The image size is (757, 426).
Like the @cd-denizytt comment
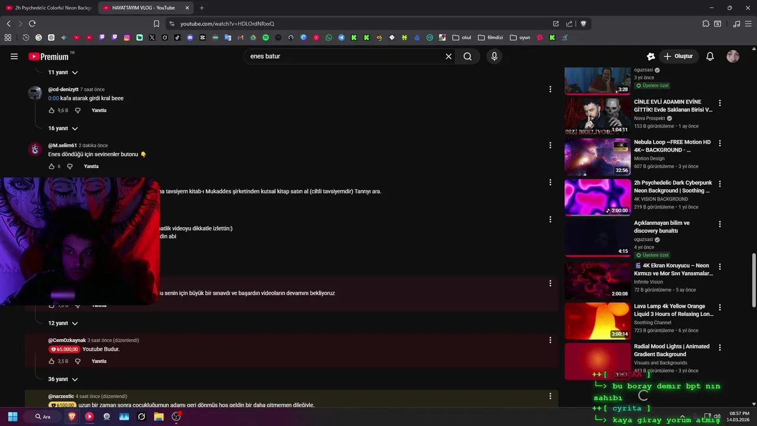click(51, 111)
